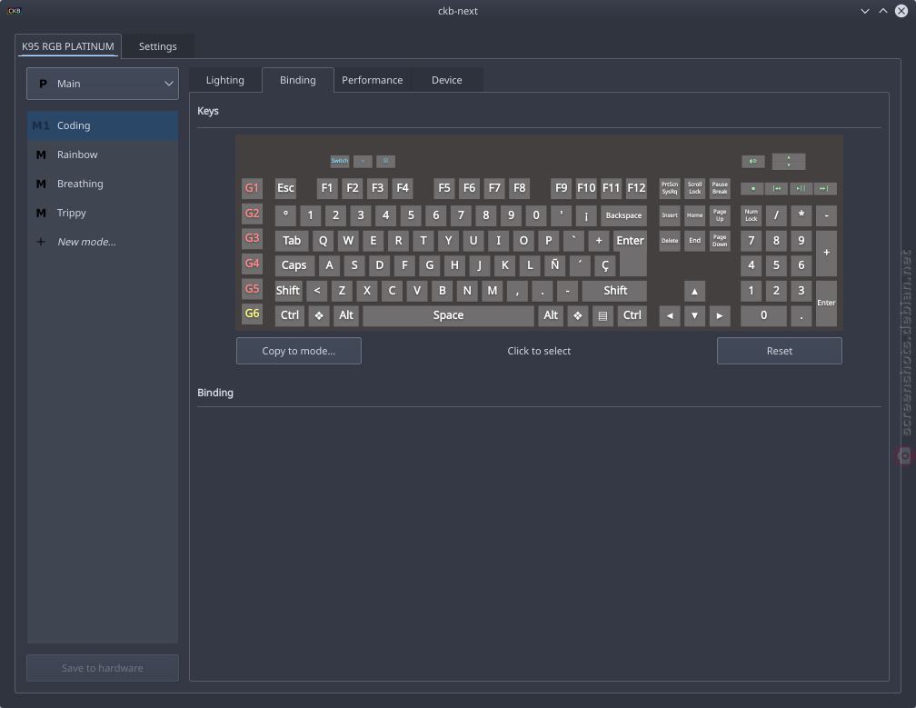The height and width of the screenshot is (708, 916).
Task: Select the G1 macro key
Action: pos(252,188)
